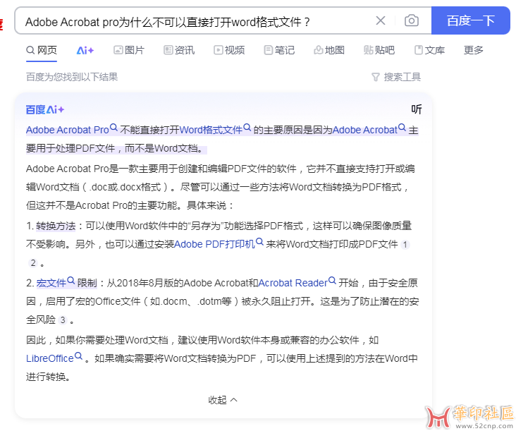Open the LibreOffice link

pyautogui.click(x=49, y=358)
